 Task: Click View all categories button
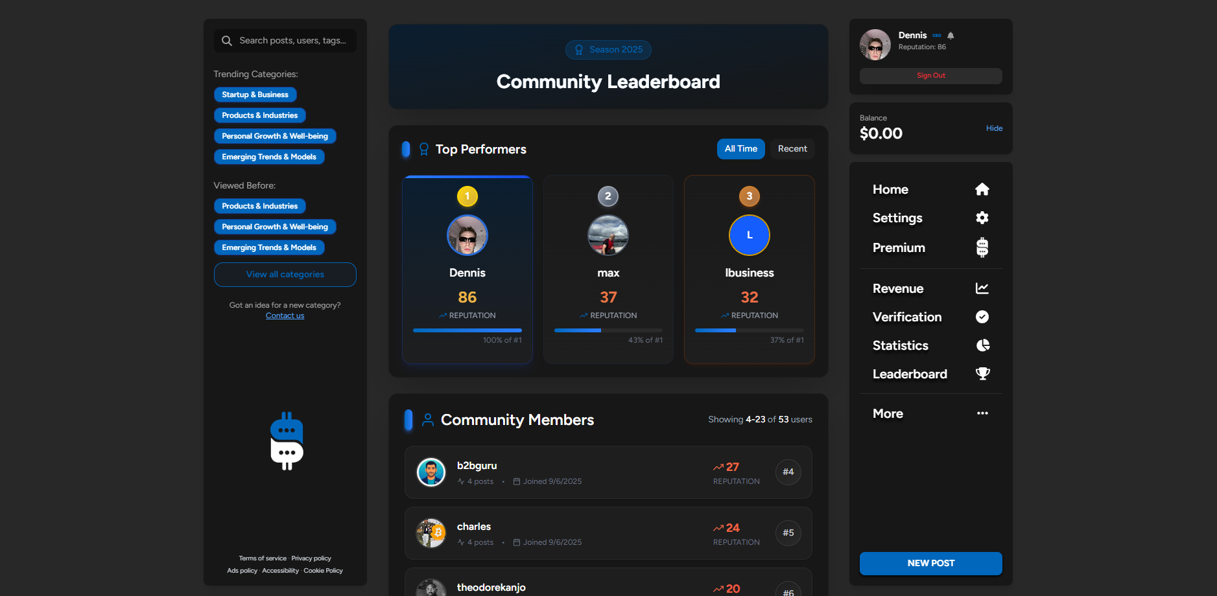[285, 275]
